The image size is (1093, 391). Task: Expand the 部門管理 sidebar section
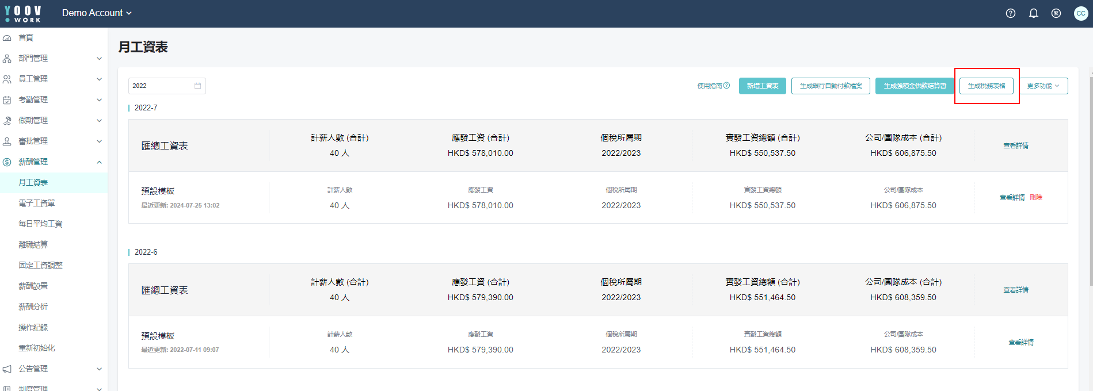tap(54, 58)
